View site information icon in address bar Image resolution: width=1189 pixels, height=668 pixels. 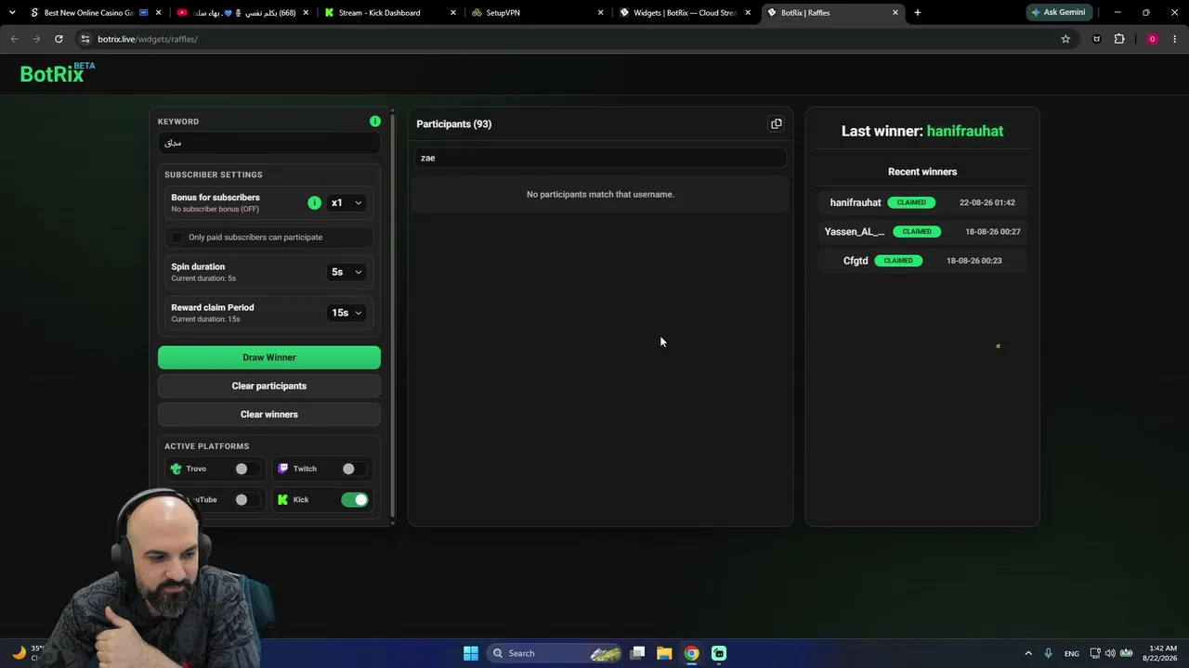pyautogui.click(x=85, y=39)
